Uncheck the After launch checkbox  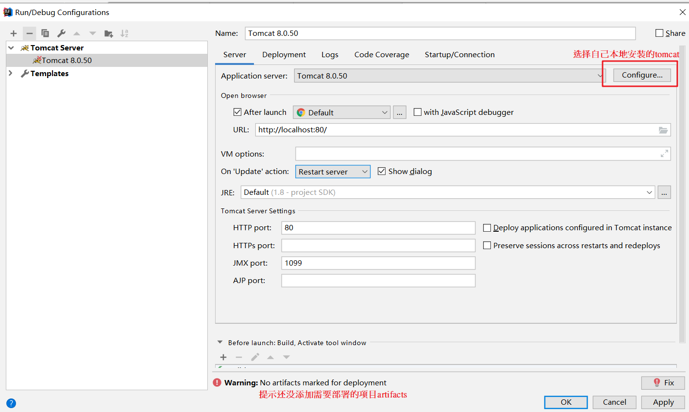(237, 112)
